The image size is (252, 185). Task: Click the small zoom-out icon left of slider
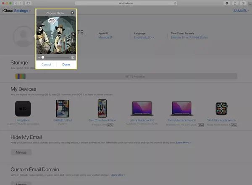[x=39, y=57]
